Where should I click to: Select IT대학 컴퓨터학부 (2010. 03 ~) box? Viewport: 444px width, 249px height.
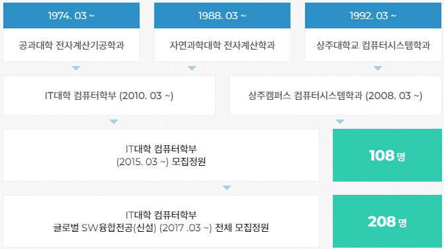click(x=109, y=96)
